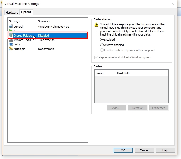The height and width of the screenshot is (159, 181).
Task: Close the Virtual Machine Settings window
Action: pos(173,4)
